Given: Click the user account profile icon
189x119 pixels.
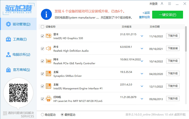Looking at the screenshot, I should click(x=162, y=4).
